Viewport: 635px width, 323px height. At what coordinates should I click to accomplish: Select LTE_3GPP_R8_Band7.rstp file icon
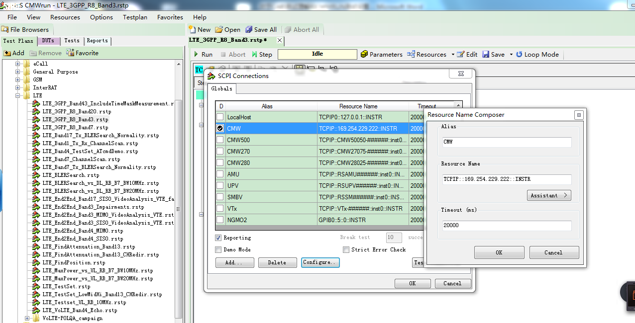click(36, 127)
